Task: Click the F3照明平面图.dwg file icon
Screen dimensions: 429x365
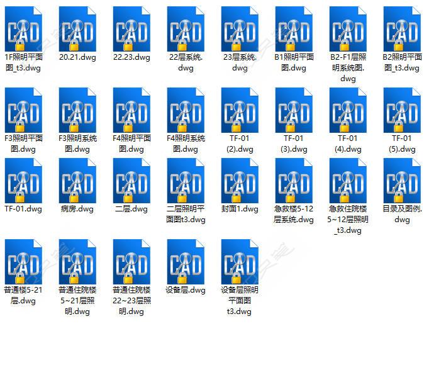Action: click(x=23, y=110)
